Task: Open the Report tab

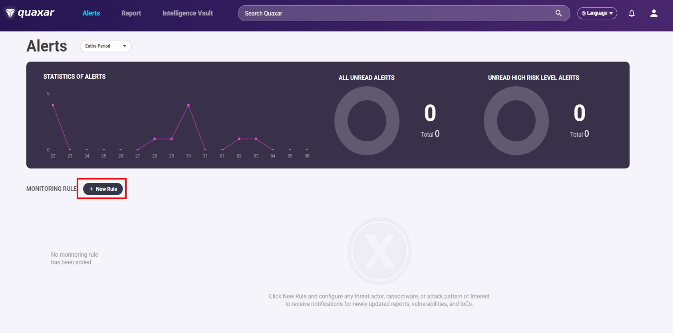Action: (131, 13)
